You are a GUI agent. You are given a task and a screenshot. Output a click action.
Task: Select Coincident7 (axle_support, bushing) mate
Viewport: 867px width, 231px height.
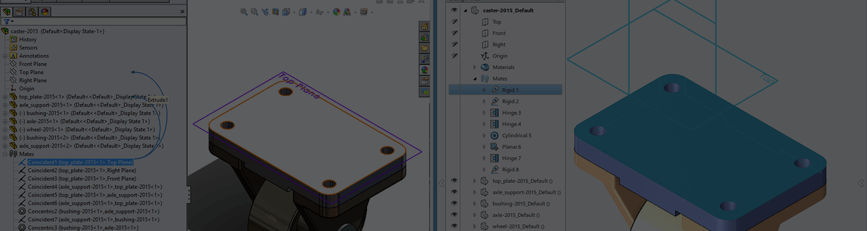point(94,219)
